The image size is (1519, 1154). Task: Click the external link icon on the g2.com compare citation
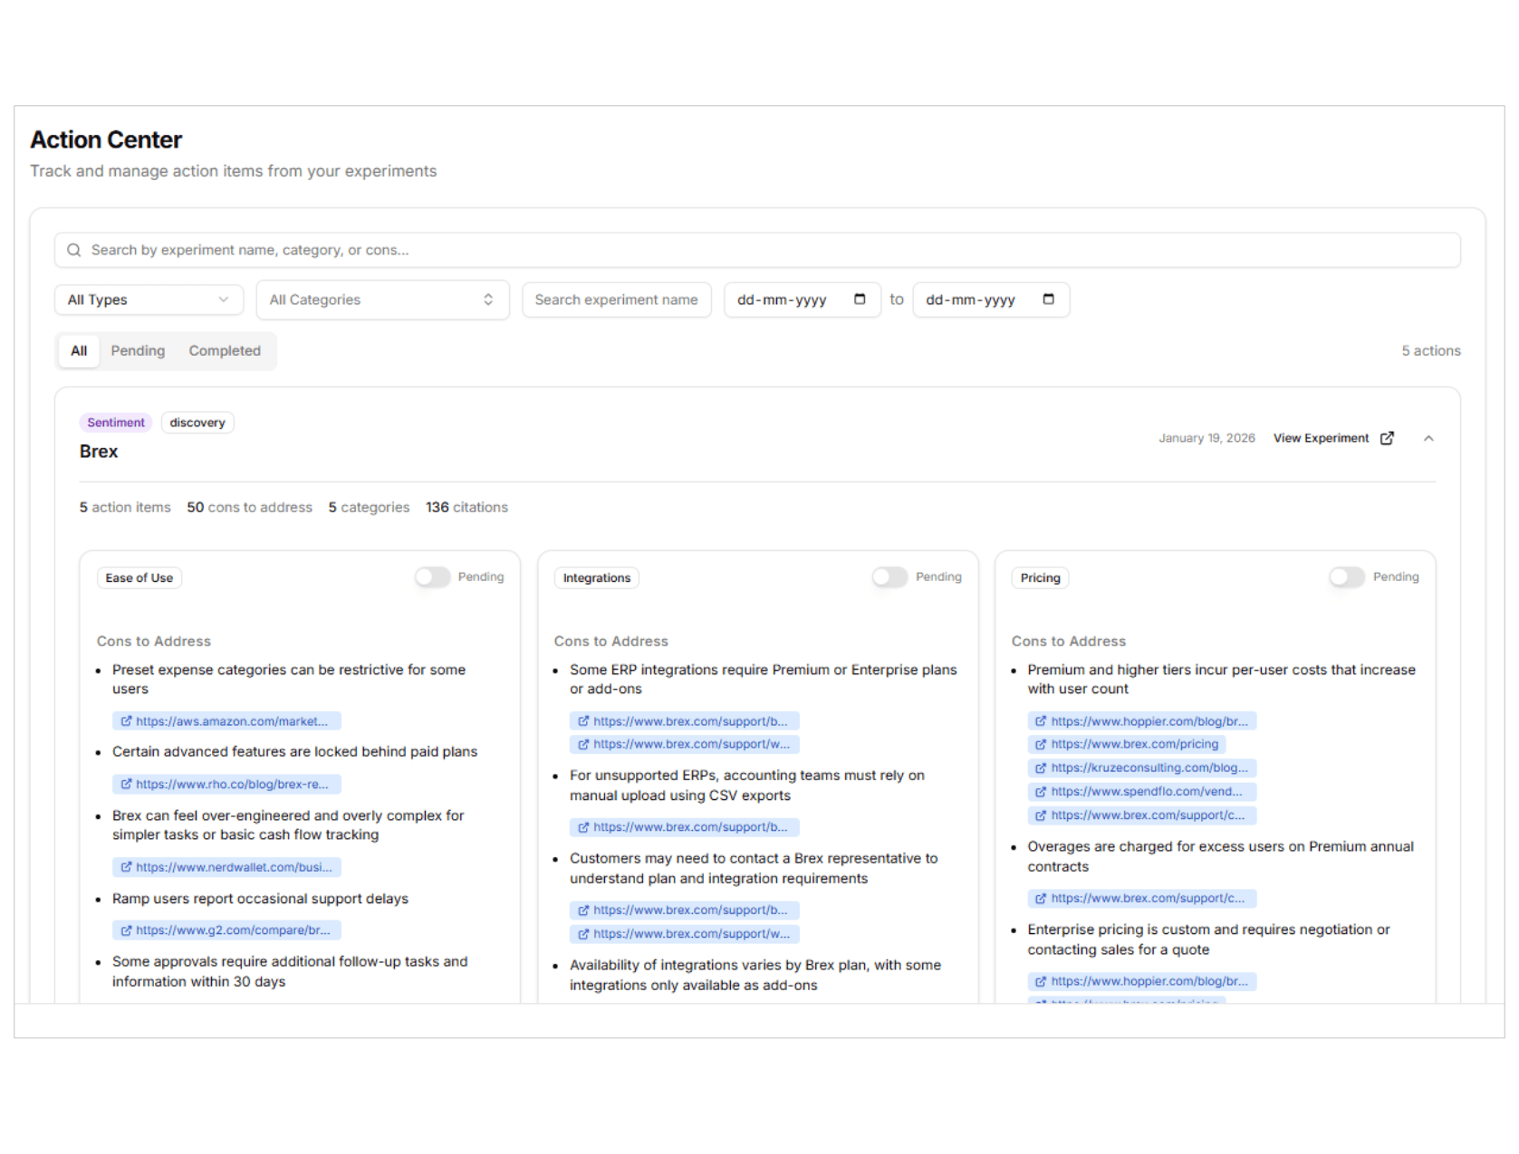(126, 930)
